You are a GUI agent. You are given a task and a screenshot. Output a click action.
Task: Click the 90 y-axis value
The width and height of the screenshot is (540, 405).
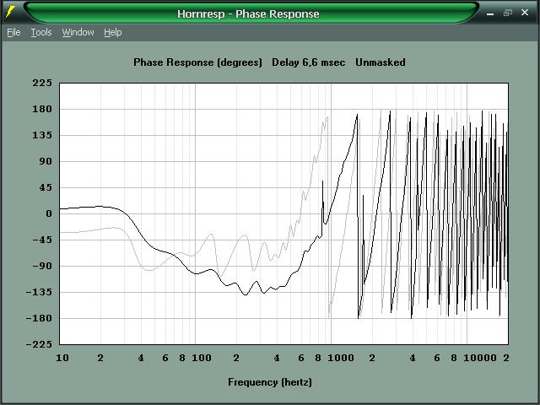pyautogui.click(x=45, y=161)
